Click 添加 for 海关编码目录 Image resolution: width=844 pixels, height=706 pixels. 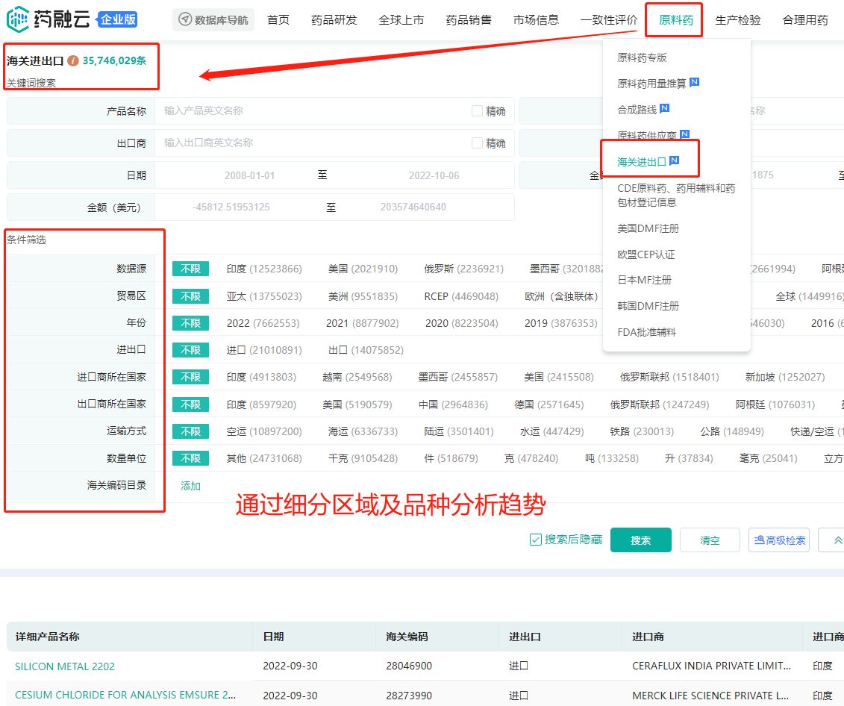click(190, 486)
